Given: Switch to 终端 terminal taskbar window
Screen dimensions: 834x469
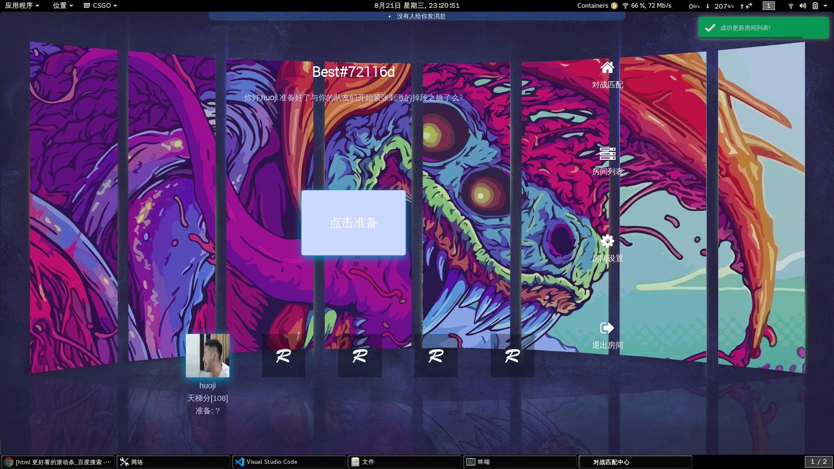Looking at the screenshot, I should [x=520, y=462].
